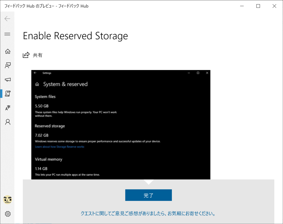Image resolution: width=283 pixels, height=224 pixels.
Task: Open the Feedback section icon
Action: tap(7, 65)
